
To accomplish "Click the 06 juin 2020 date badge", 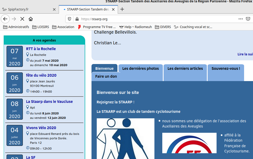I will tap(14, 83).
